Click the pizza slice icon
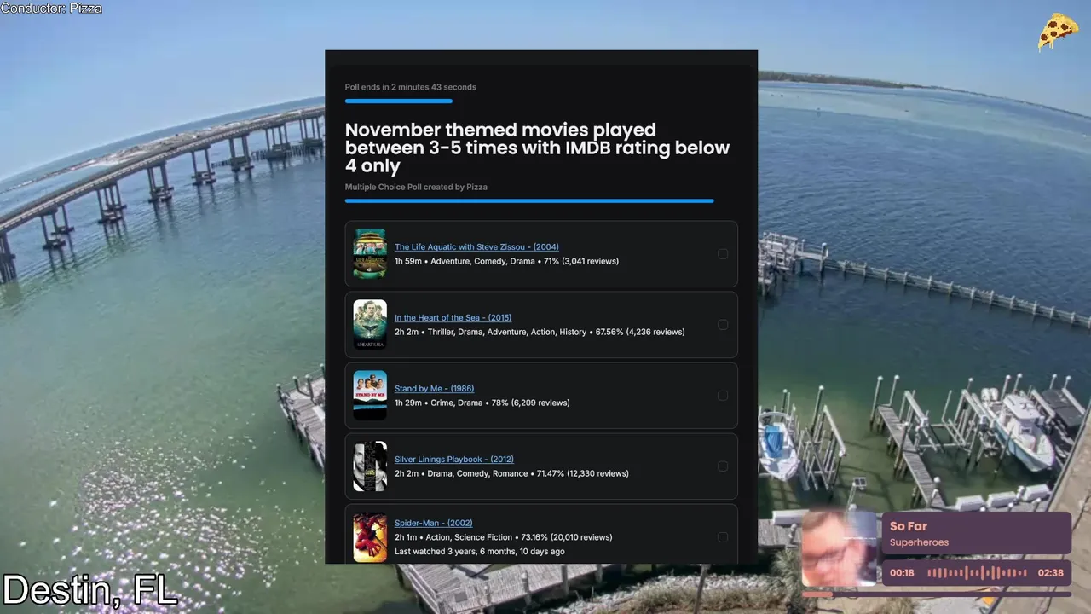 click(1058, 32)
